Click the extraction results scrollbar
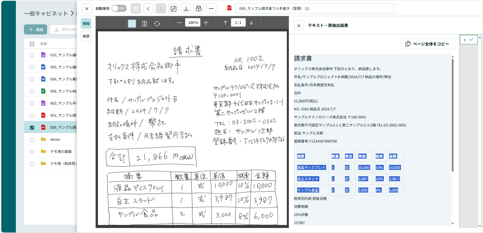The height and width of the screenshot is (233, 483). coord(453,115)
